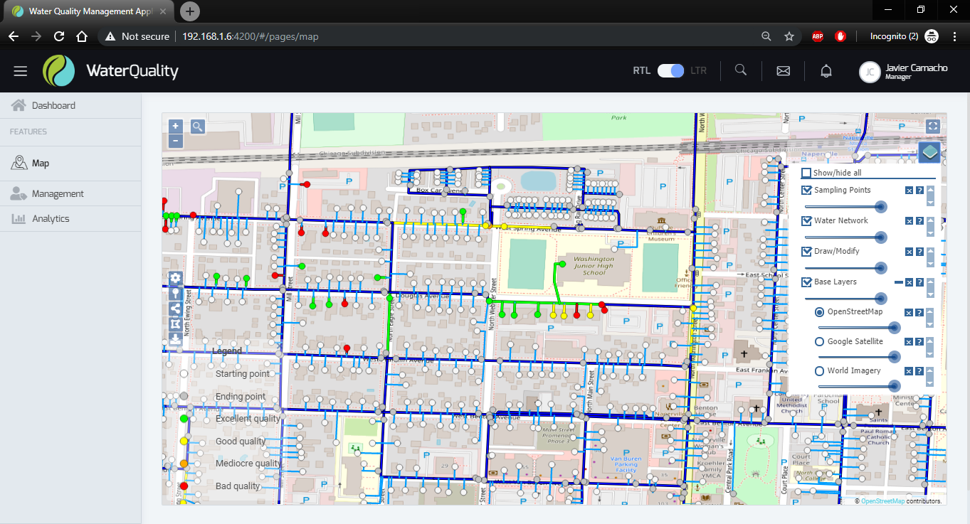This screenshot has height=524, width=970.
Task: Show info for World Imagery layer
Action: pyautogui.click(x=919, y=371)
